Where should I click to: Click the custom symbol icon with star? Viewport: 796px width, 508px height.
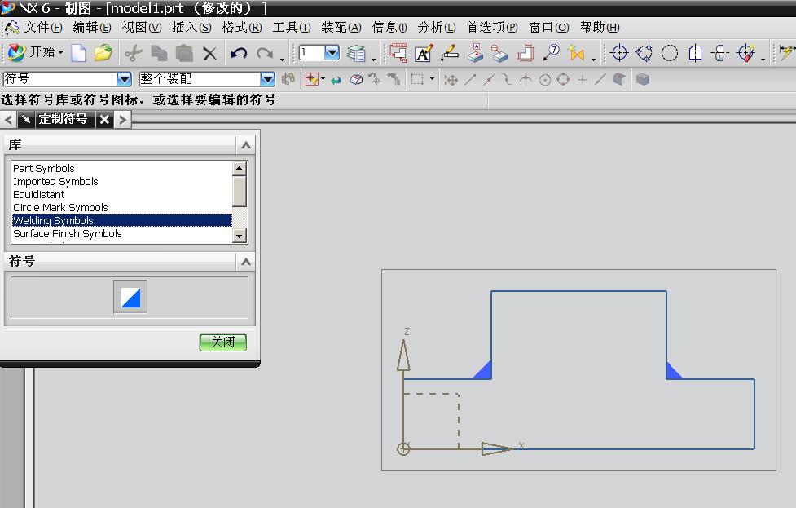[576, 53]
